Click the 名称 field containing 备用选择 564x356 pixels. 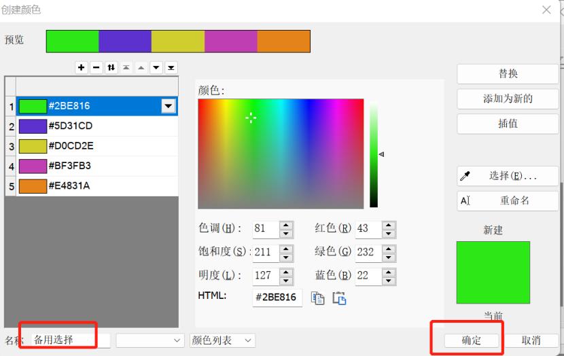(71, 340)
